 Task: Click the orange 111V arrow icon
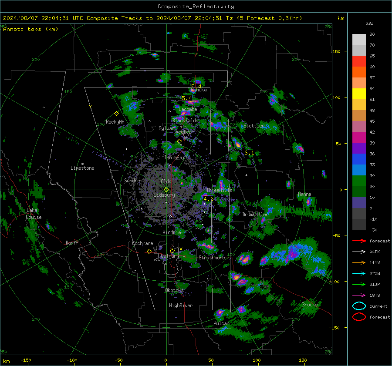tap(359, 262)
